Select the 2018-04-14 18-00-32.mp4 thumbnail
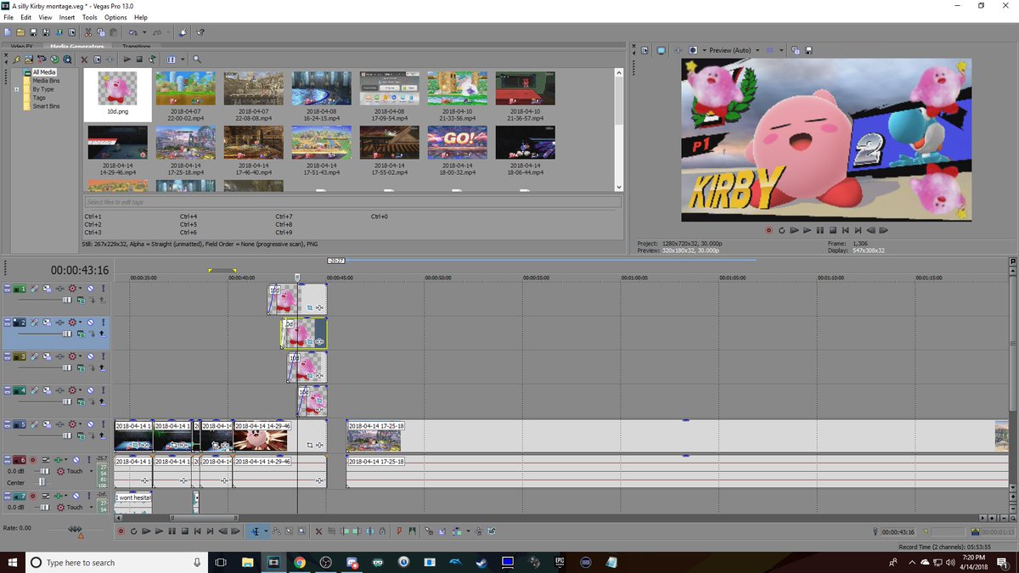The width and height of the screenshot is (1019, 573). [x=458, y=153]
